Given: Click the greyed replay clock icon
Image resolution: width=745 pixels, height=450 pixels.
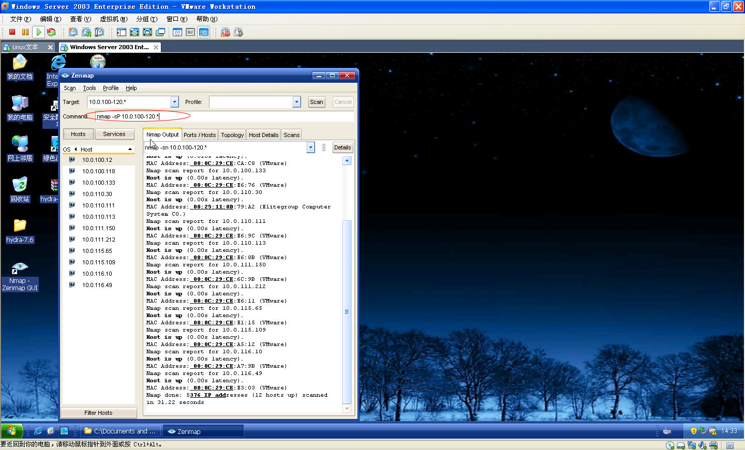Looking at the screenshot, I should pyautogui.click(x=239, y=32).
